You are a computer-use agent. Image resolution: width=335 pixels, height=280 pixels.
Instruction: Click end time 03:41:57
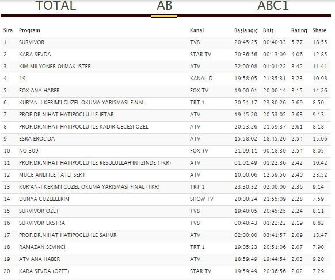pos(275,235)
